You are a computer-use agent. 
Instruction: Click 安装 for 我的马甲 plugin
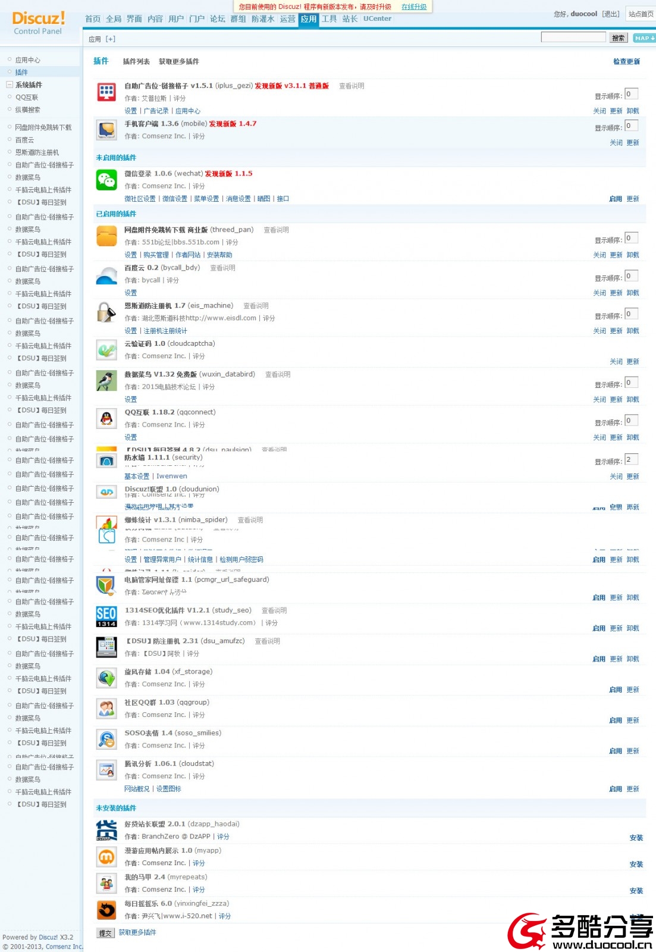(x=636, y=891)
